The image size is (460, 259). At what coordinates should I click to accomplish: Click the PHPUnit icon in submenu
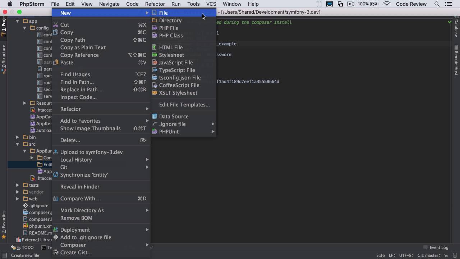tap(155, 132)
